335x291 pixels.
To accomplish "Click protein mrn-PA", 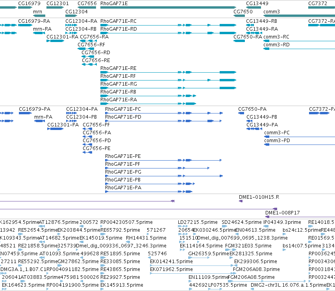I will 39,121.
